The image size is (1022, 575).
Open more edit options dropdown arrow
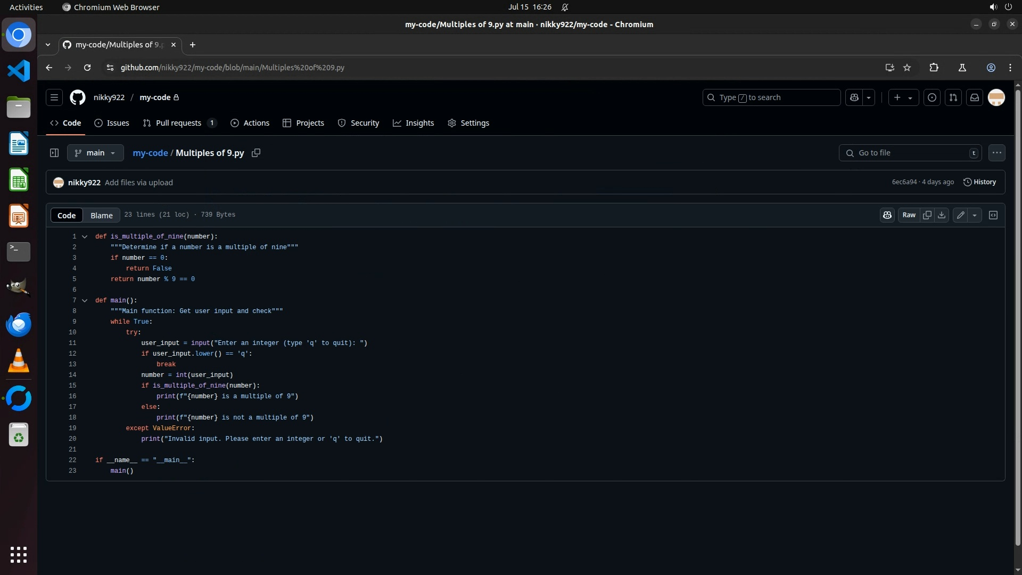click(975, 215)
